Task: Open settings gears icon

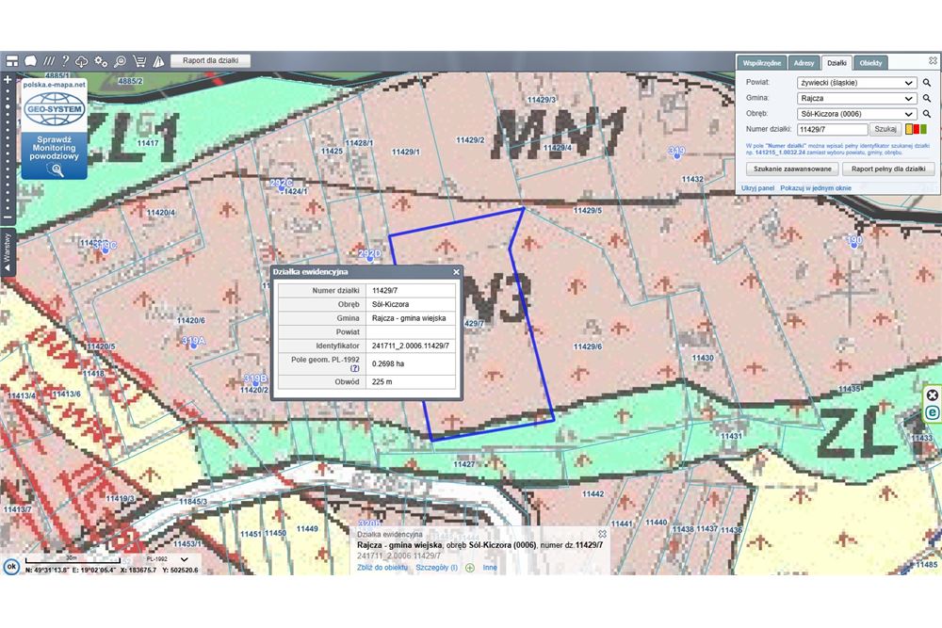Action: [x=101, y=61]
